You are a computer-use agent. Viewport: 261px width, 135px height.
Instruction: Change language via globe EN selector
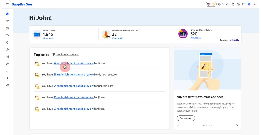point(221,4)
